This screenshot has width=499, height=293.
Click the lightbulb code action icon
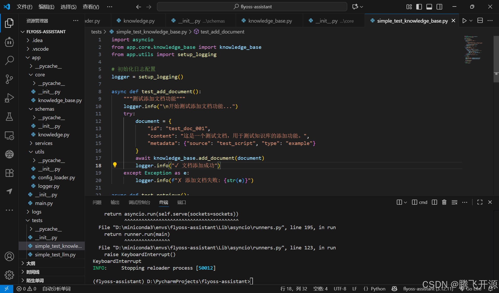[115, 165]
